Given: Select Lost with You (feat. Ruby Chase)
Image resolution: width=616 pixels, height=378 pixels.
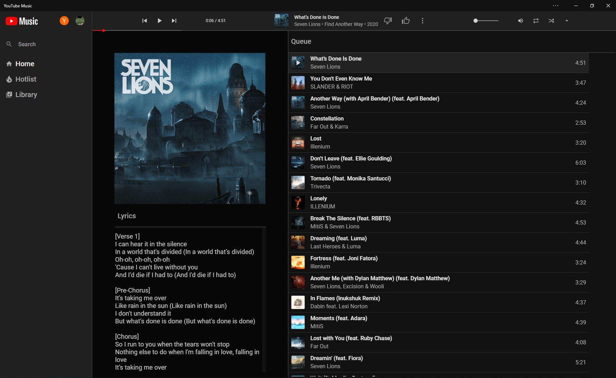Looking at the screenshot, I should [x=439, y=342].
